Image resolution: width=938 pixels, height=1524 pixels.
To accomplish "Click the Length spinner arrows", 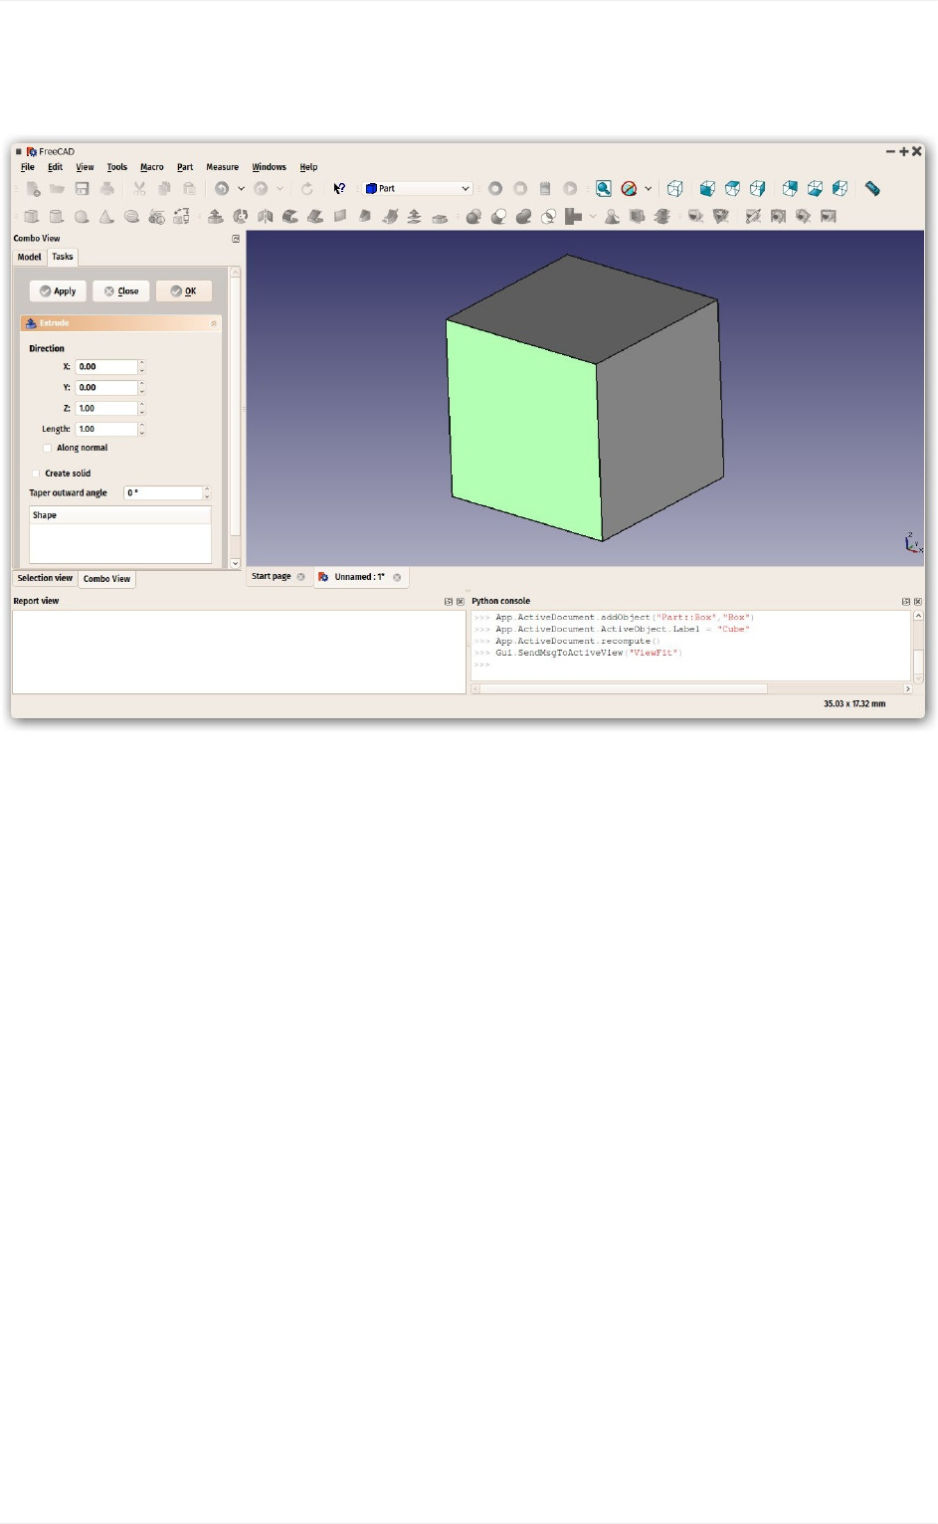I will pyautogui.click(x=141, y=429).
